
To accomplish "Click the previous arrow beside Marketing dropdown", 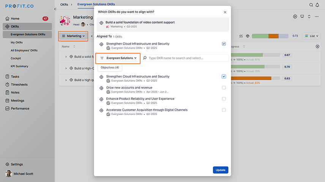I will (x=92, y=36).
